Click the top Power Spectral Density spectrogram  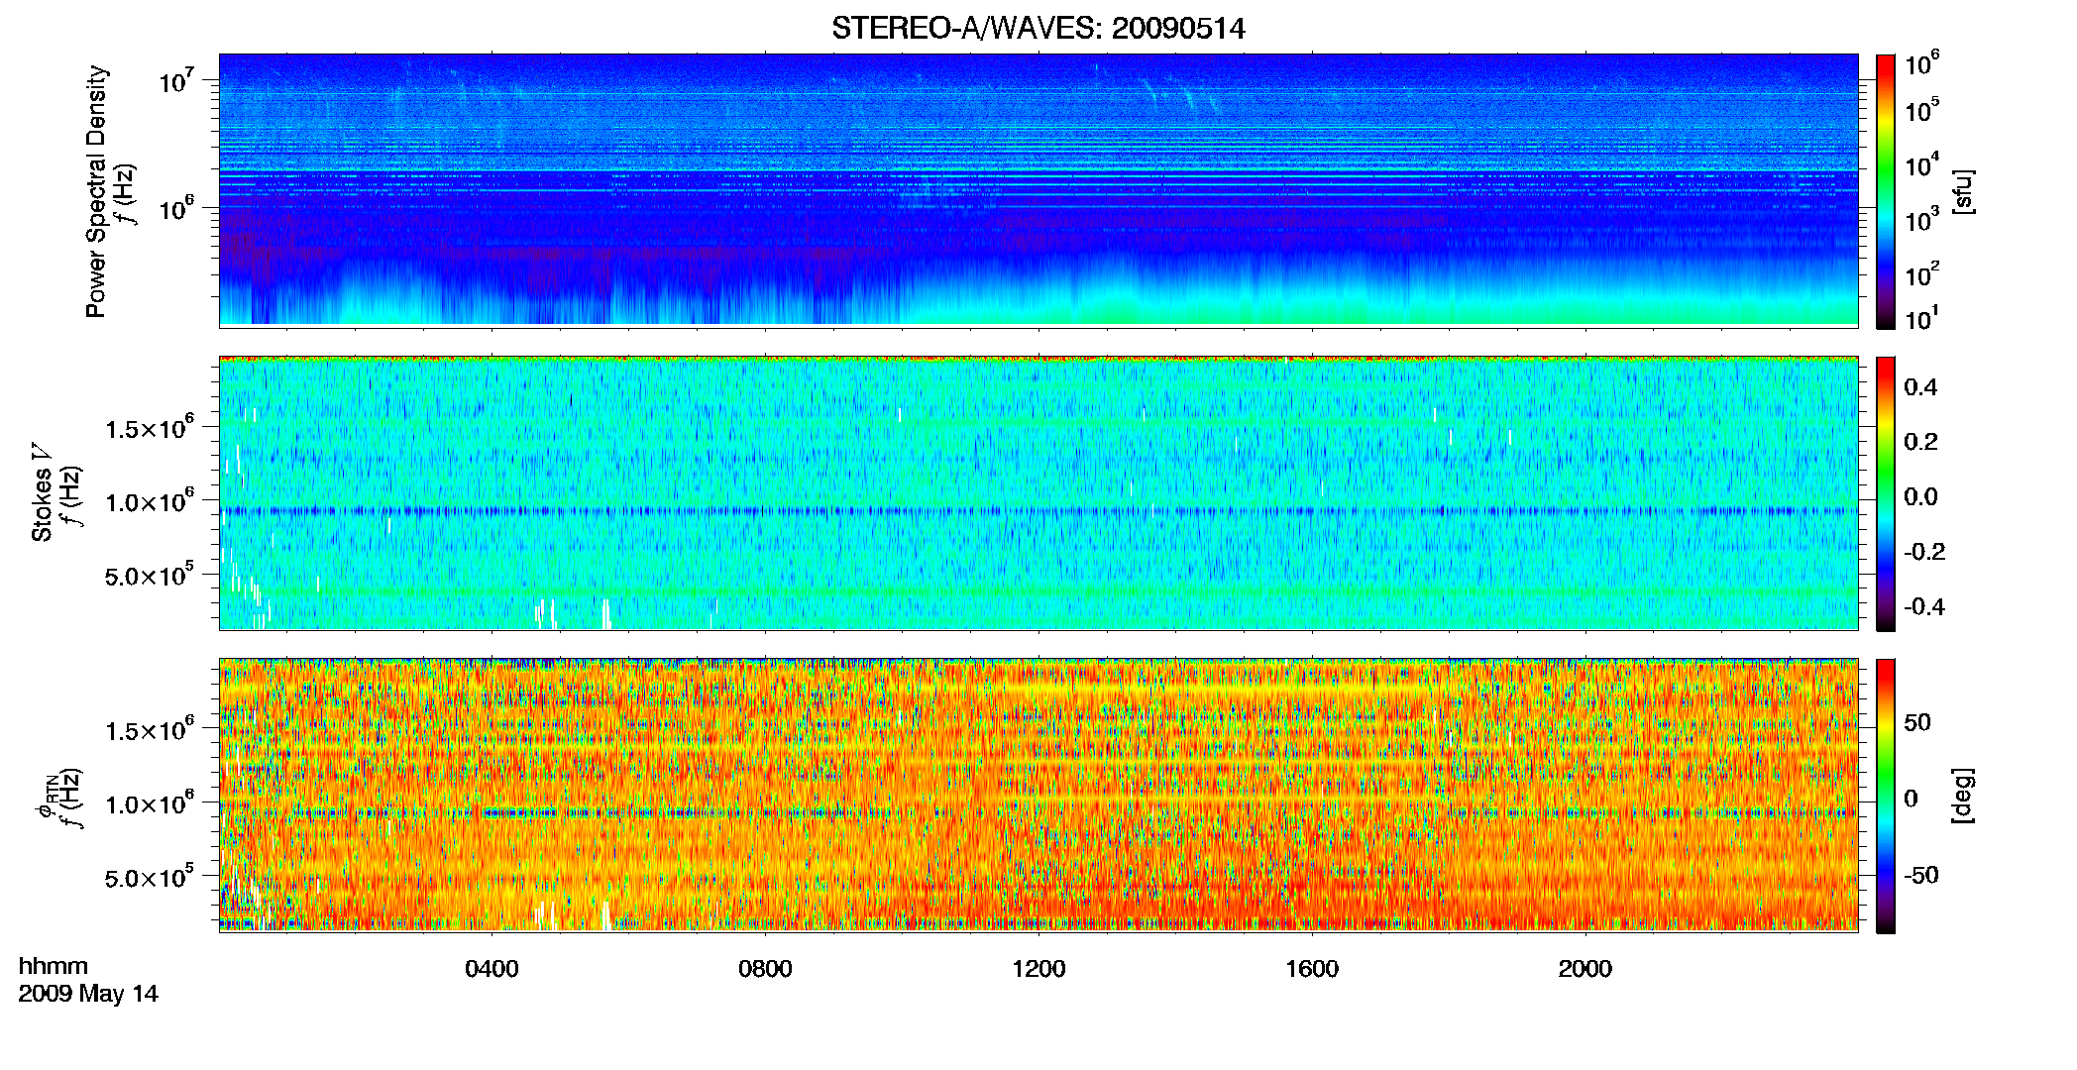[x=1038, y=190]
